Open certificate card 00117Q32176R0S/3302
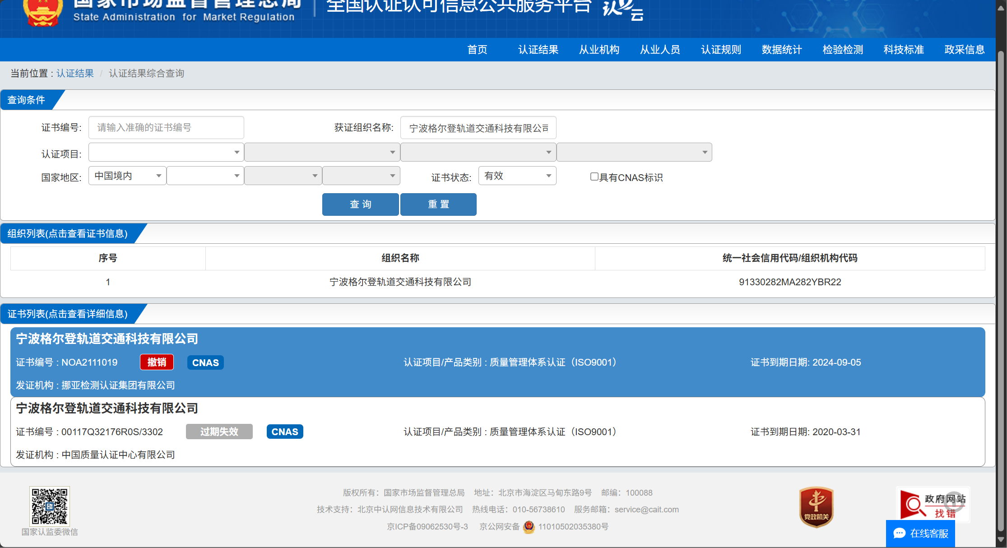 point(497,432)
